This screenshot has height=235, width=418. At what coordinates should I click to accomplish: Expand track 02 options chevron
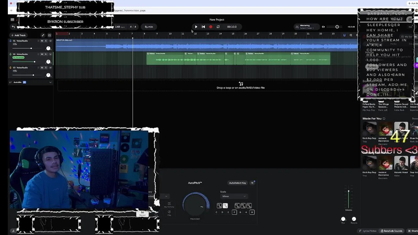coord(50,54)
